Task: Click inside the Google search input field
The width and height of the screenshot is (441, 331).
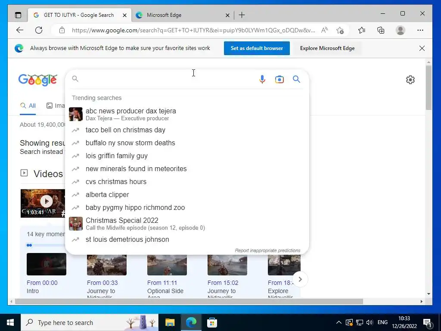Action: click(168, 79)
